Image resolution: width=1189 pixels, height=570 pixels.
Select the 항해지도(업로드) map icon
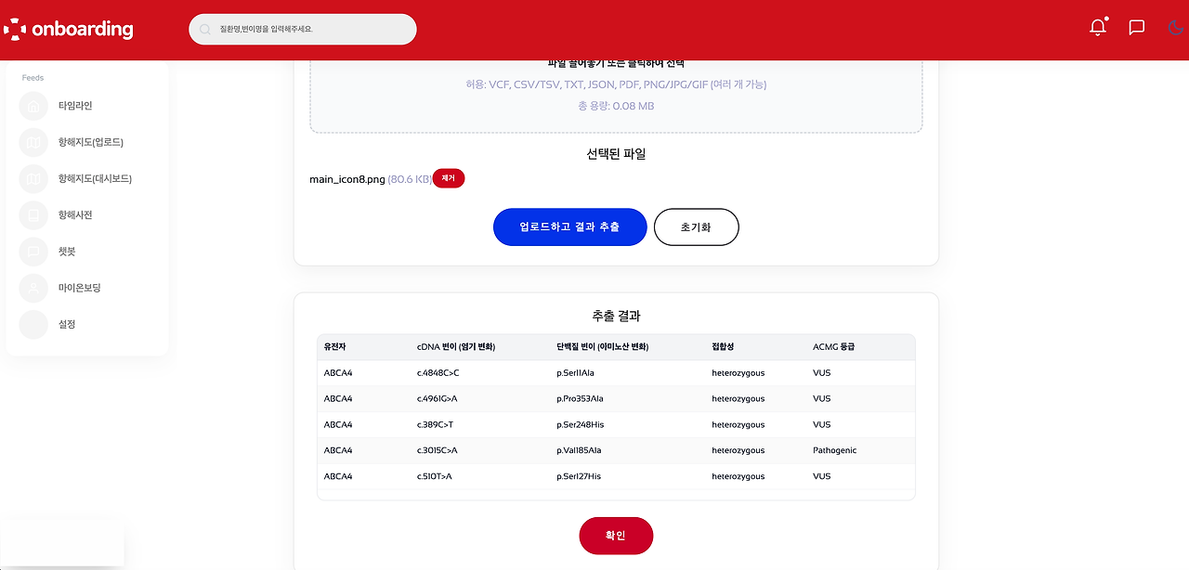33,142
